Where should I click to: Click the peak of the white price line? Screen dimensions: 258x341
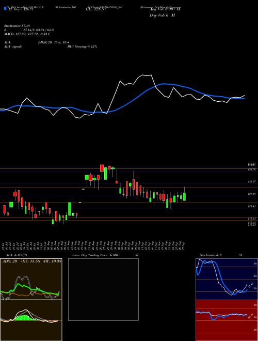(143, 75)
